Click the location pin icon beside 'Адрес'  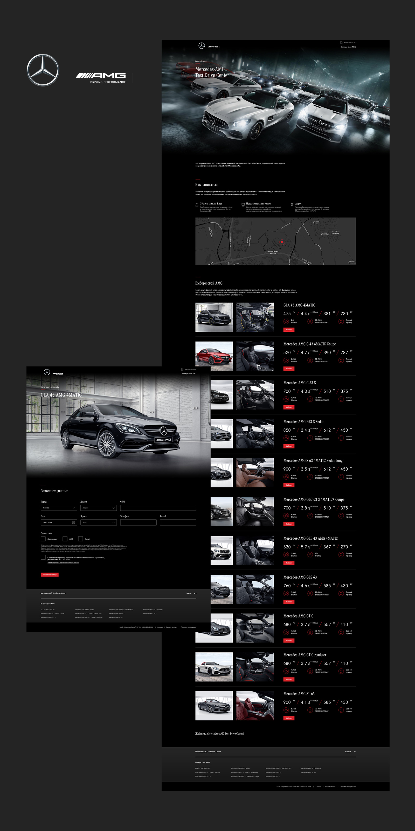292,205
